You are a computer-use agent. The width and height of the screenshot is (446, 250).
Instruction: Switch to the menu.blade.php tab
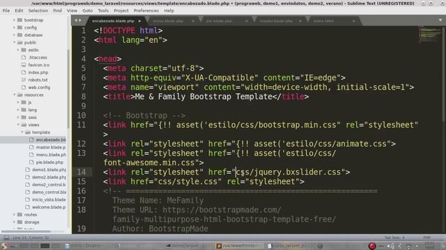tap(168, 21)
